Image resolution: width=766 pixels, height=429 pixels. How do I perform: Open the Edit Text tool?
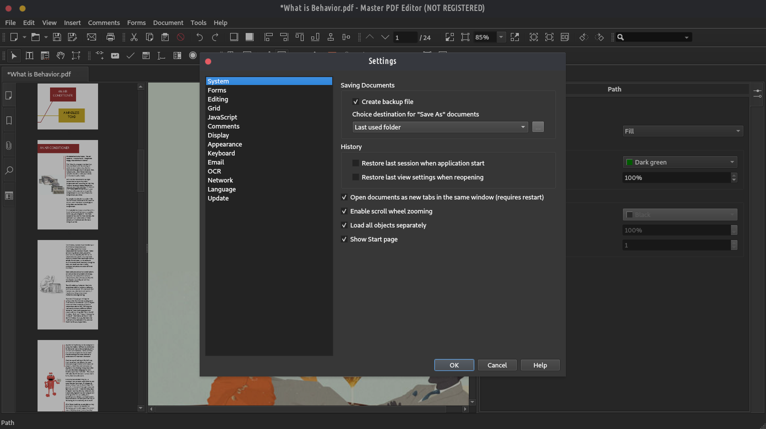click(x=30, y=55)
